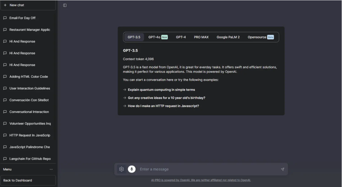Try 'Explain quantum computing in simple terms' example
Viewport: 342px width, 187px height.
(x=161, y=90)
